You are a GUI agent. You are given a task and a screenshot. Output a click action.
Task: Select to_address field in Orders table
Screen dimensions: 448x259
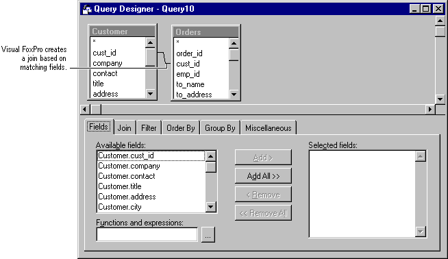[201, 95]
